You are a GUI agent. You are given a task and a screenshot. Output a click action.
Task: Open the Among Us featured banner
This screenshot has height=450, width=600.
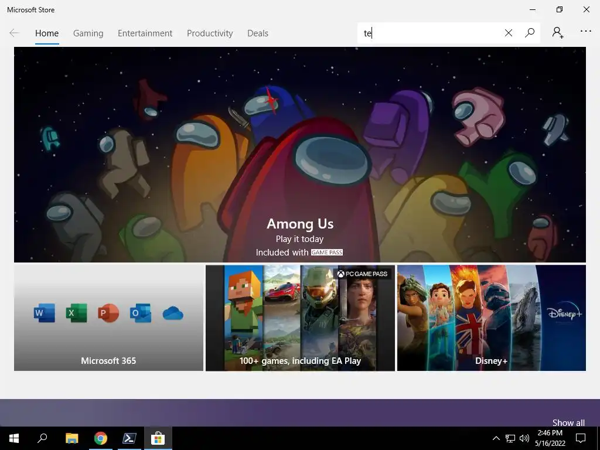pos(299,155)
